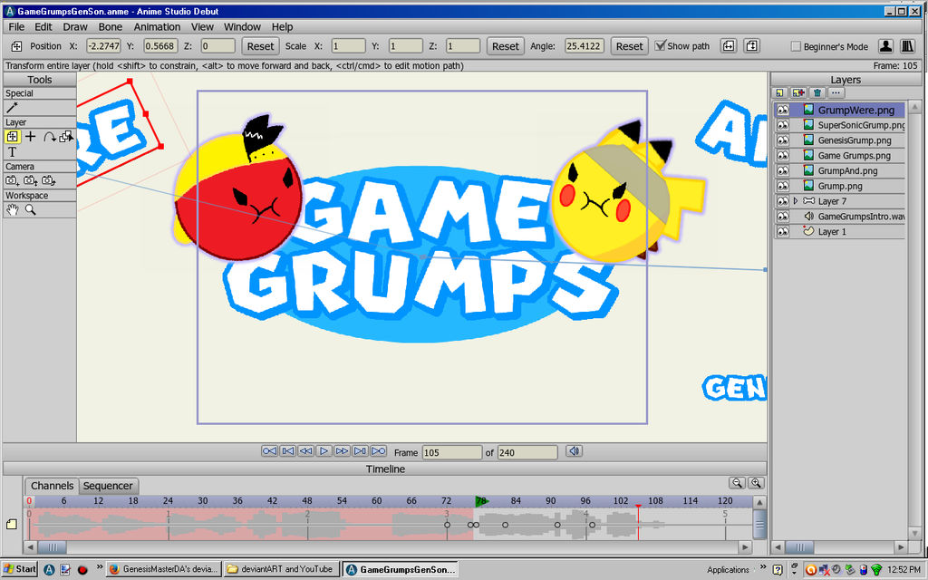
Task: Select the Text tool in the Tools panel
Action: point(12,151)
